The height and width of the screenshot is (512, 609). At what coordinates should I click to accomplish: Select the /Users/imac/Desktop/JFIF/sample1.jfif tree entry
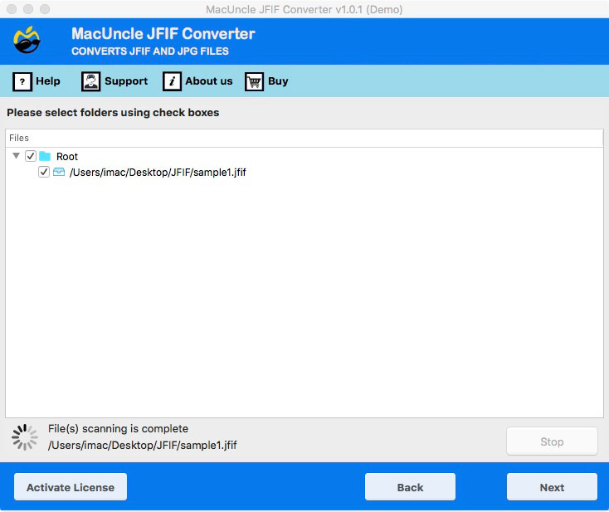(158, 173)
